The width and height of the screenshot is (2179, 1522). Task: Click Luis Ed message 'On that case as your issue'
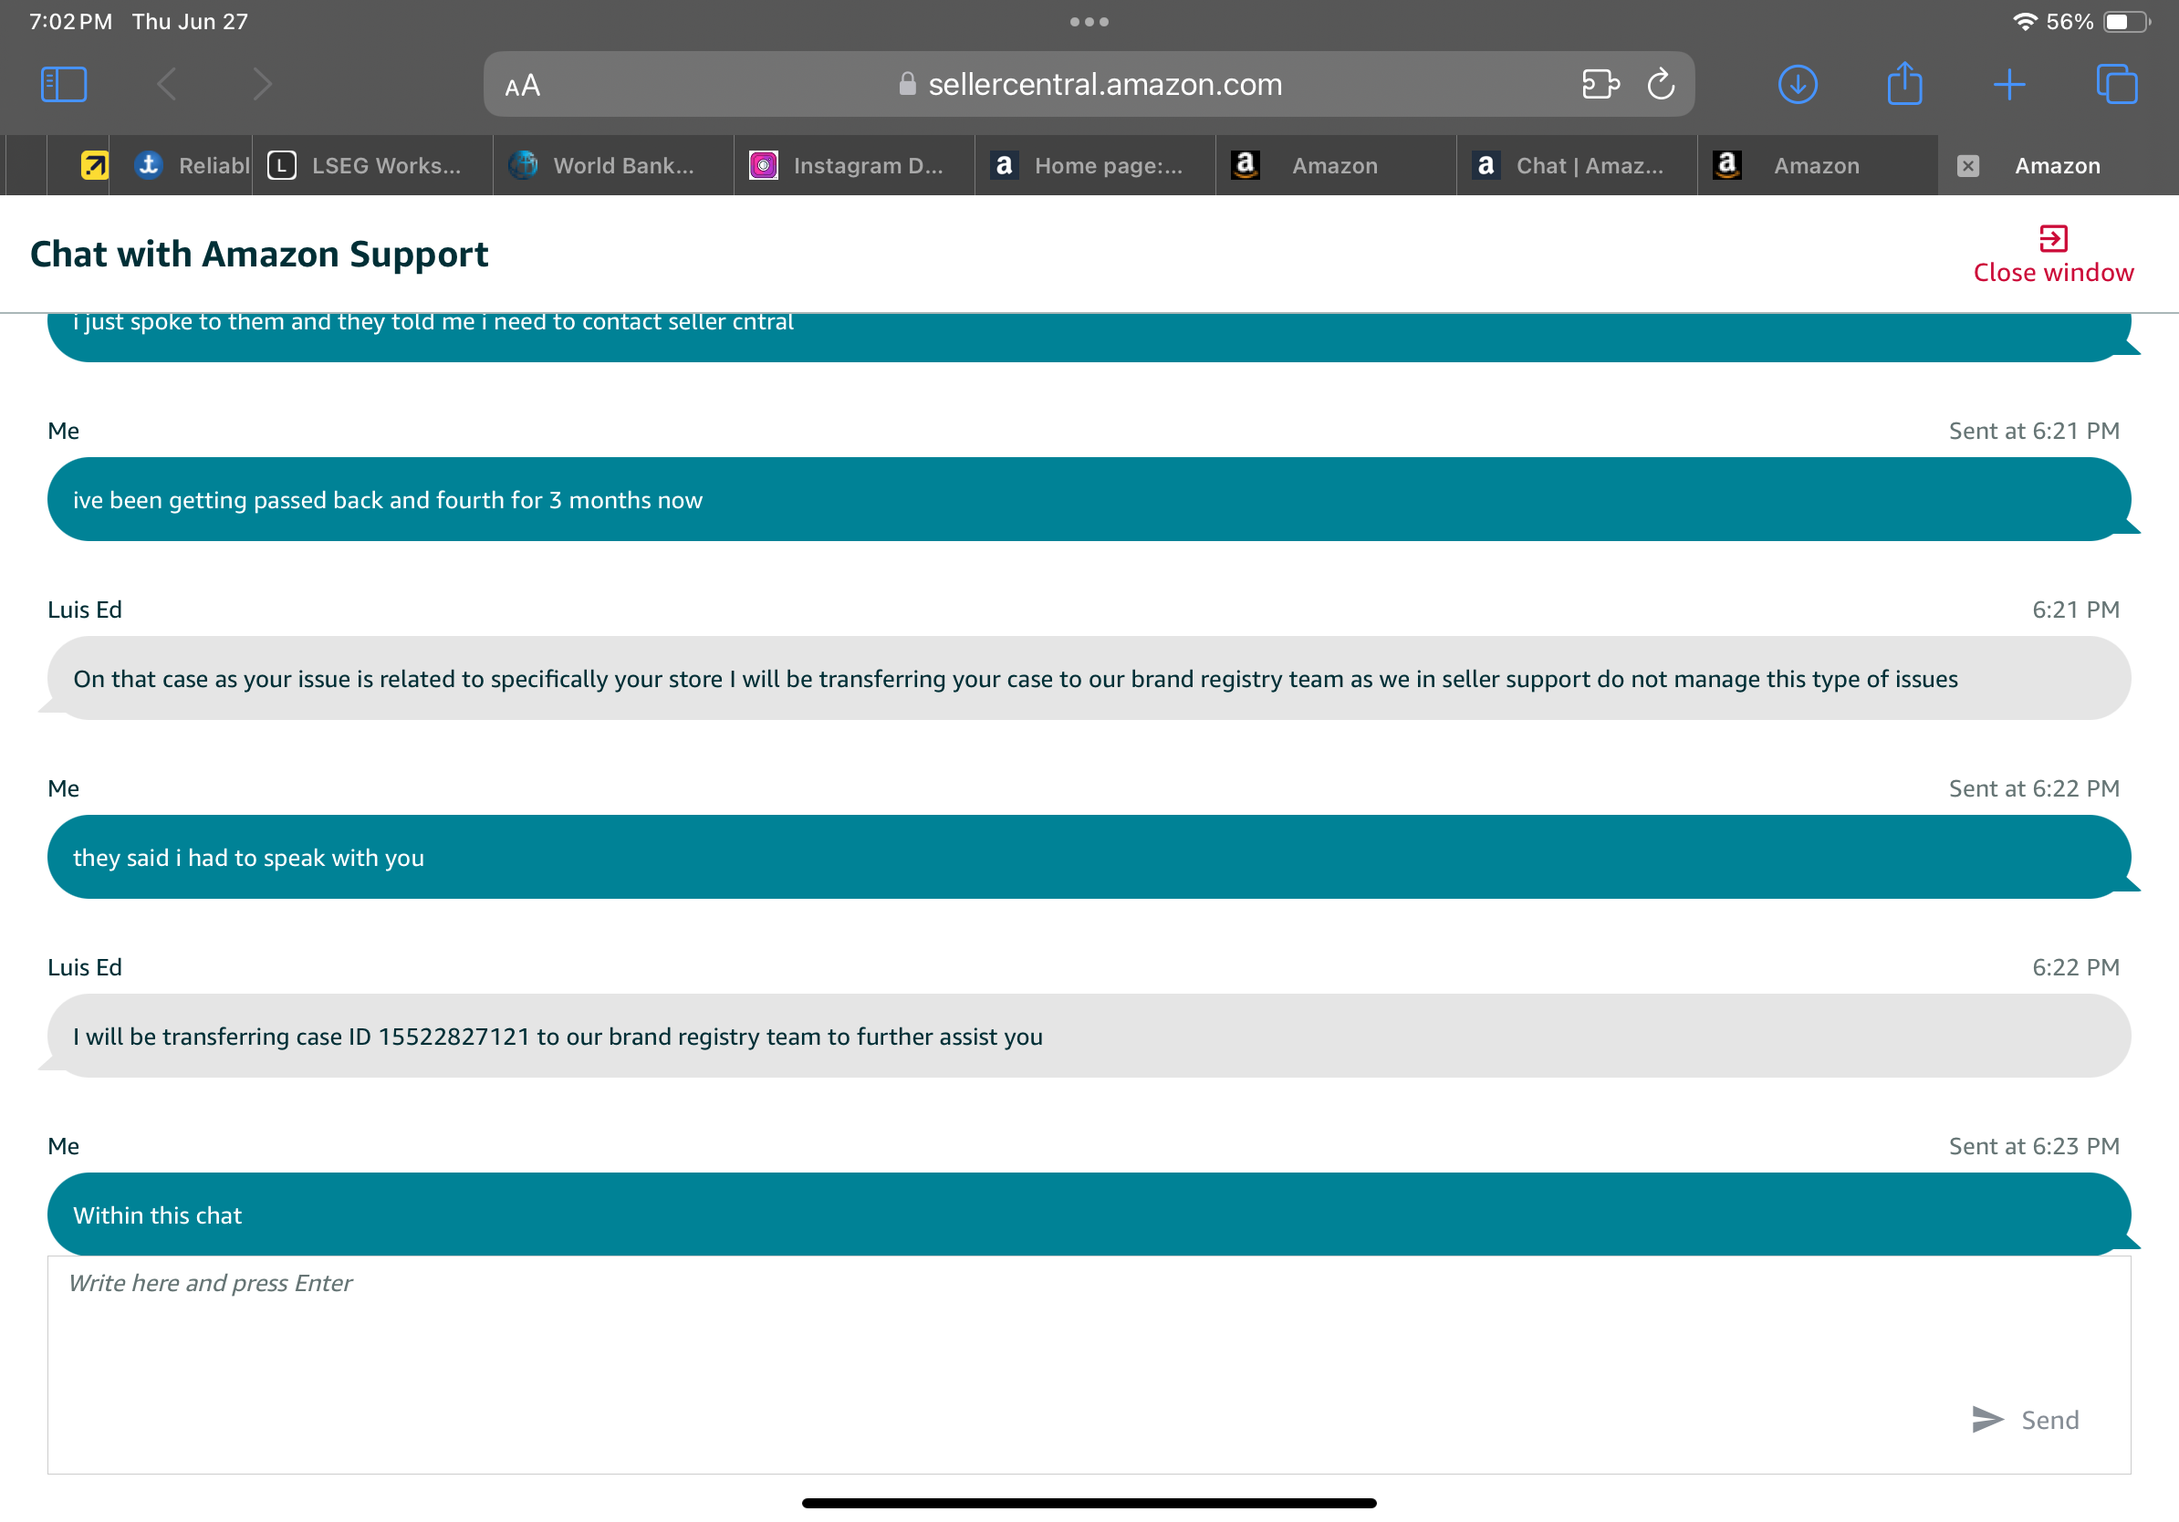tap(1089, 679)
